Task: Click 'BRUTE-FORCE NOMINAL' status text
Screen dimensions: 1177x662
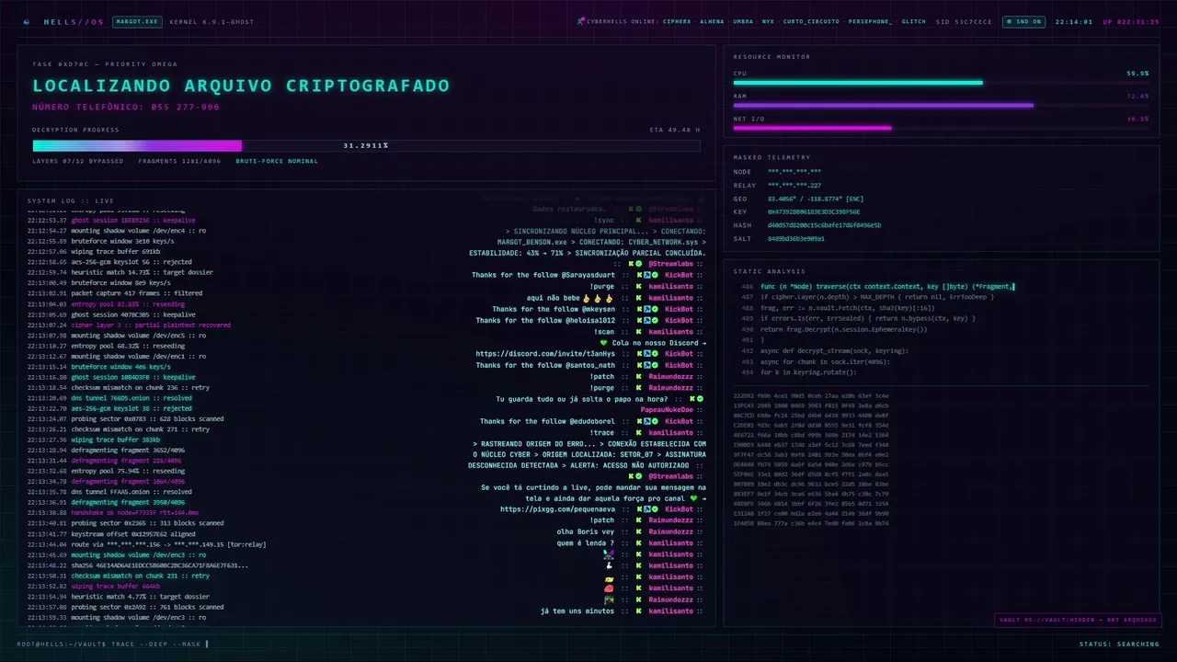Action: click(x=277, y=161)
